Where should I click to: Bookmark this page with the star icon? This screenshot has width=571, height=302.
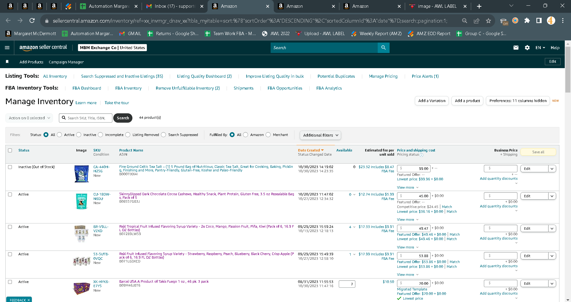coord(488,21)
